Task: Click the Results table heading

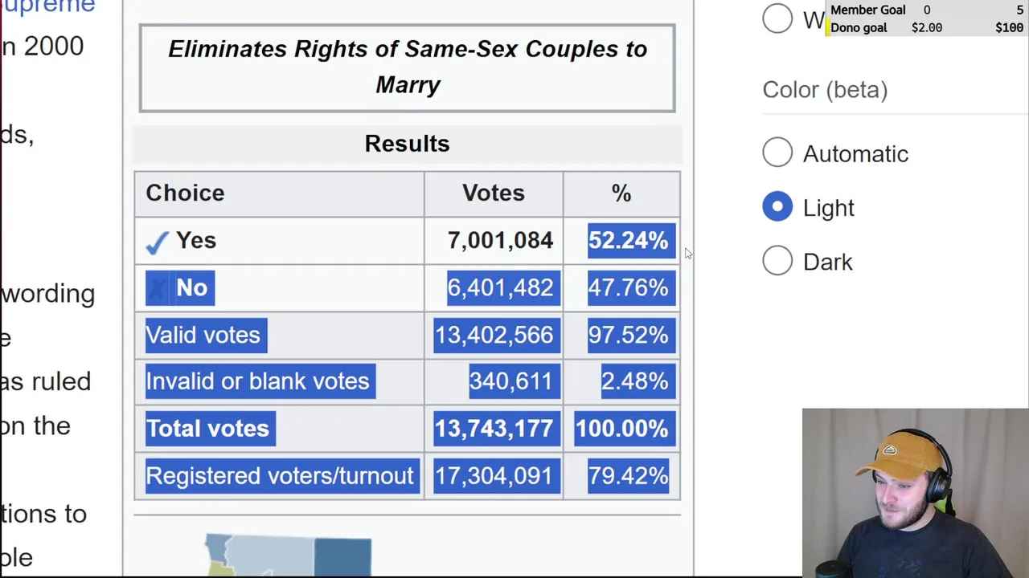Action: tap(407, 144)
